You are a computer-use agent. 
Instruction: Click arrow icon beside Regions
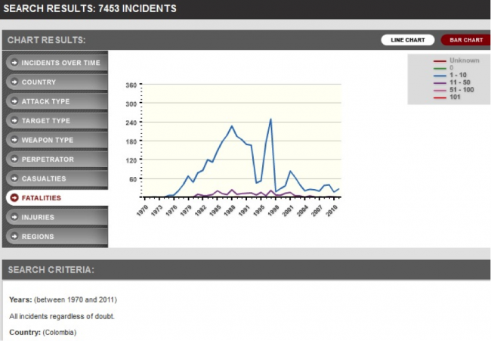pos(14,237)
